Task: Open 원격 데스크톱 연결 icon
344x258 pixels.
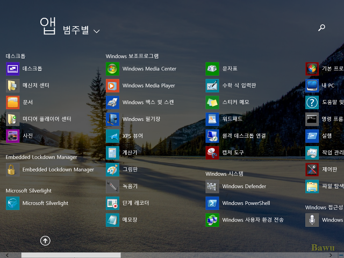Action: point(212,136)
